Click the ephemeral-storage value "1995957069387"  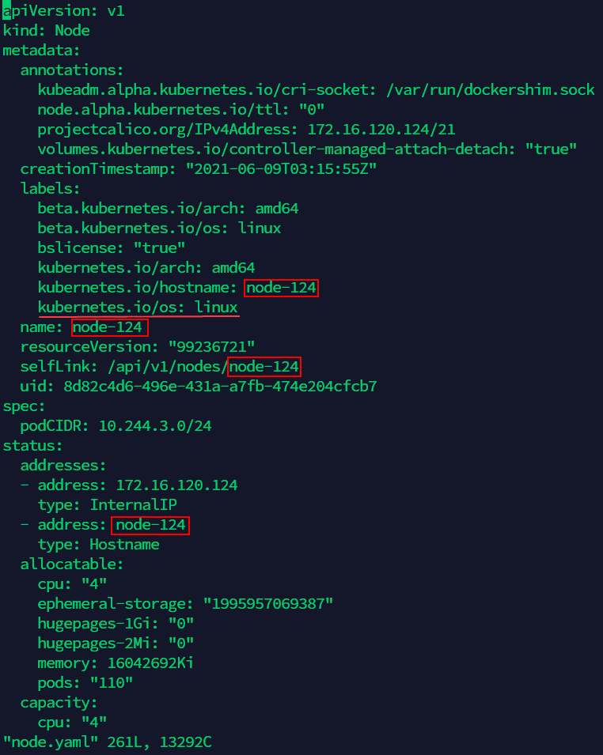[268, 604]
